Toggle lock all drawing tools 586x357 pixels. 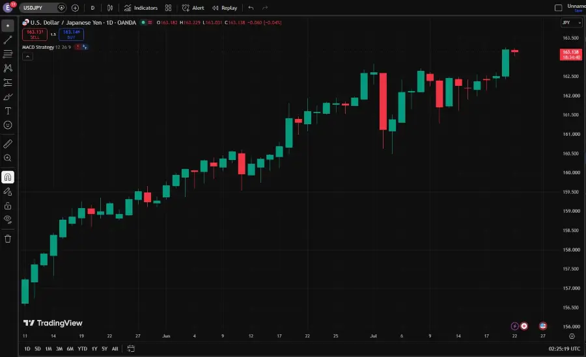[x=8, y=205]
